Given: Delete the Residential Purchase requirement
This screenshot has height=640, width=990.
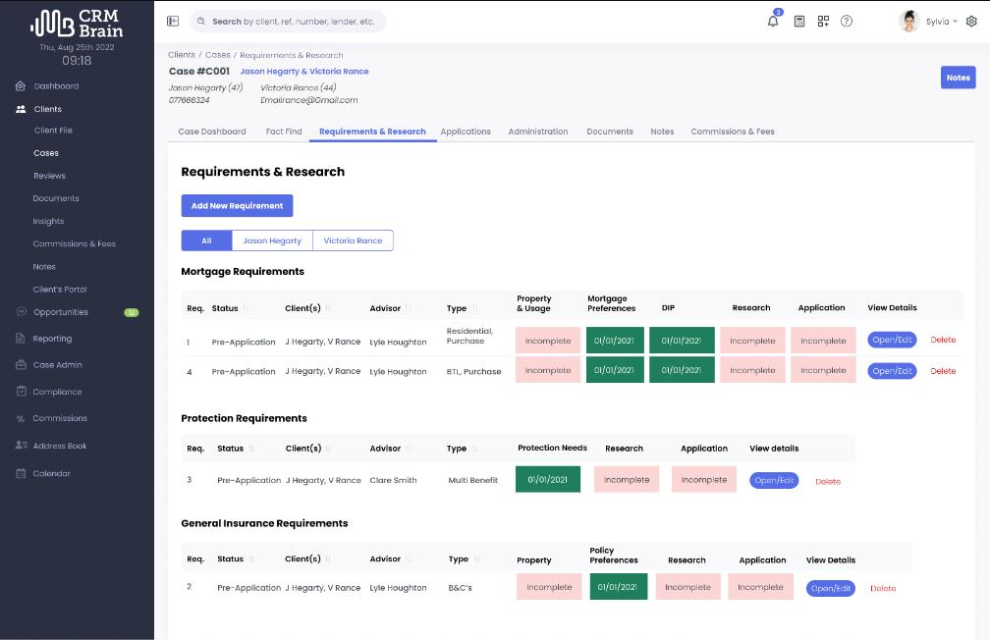Looking at the screenshot, I should click(943, 340).
